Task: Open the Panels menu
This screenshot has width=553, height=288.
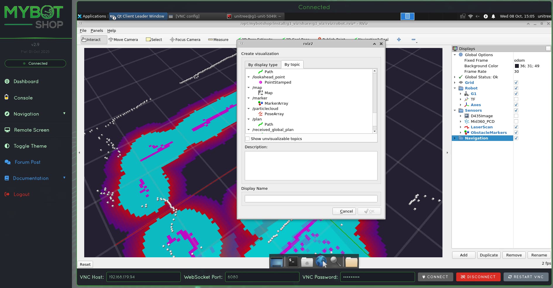Action: pos(97,30)
